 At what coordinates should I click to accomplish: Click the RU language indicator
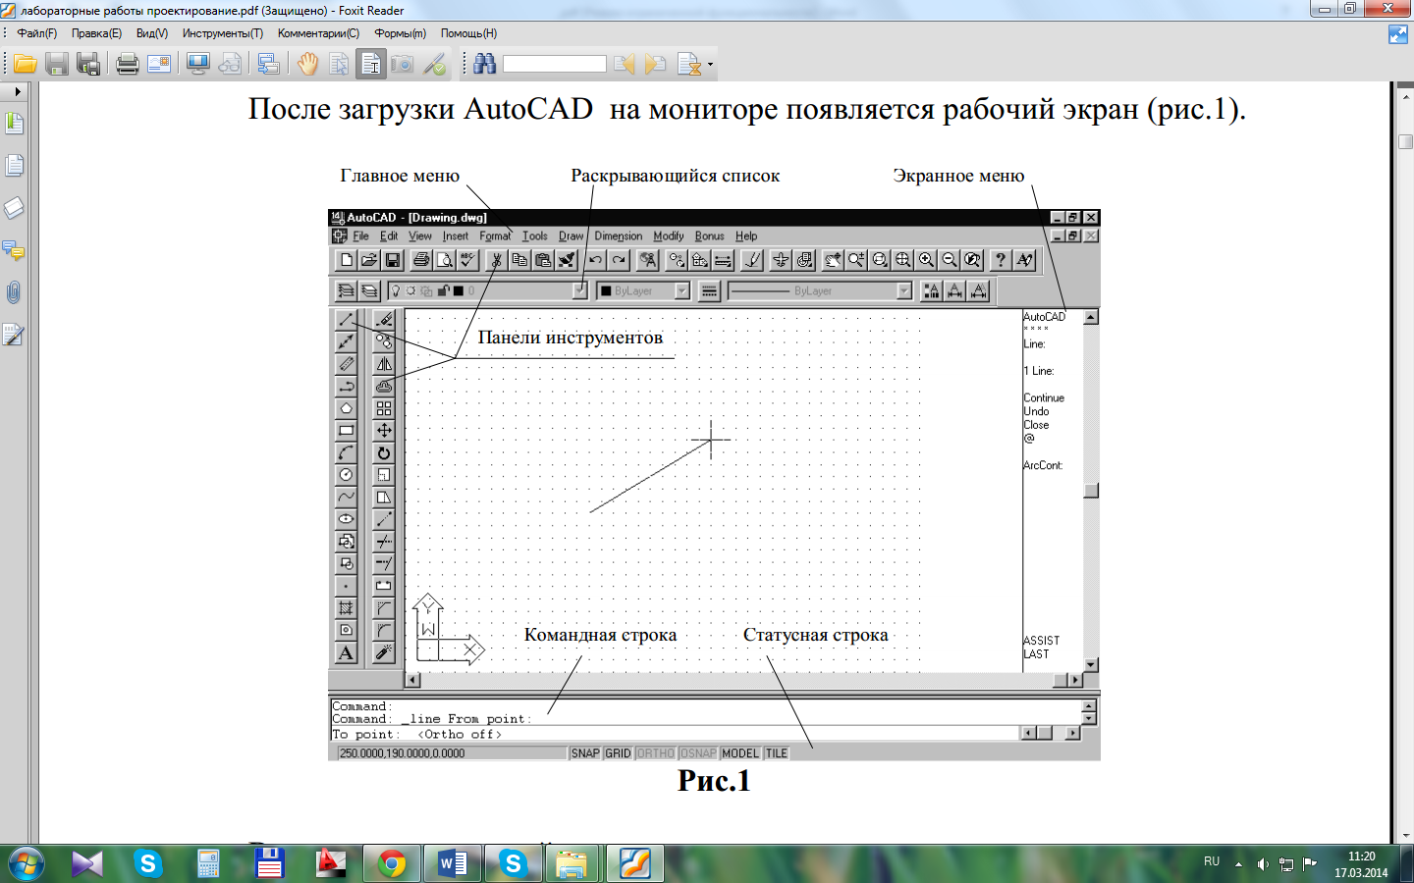coord(1212,861)
